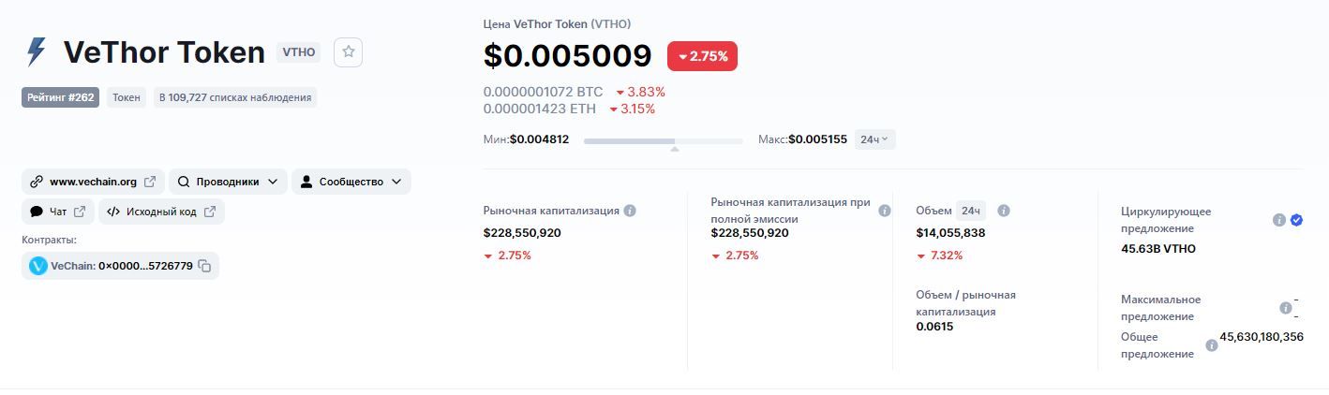Add VeThor Token to watchlist star
Viewport: 1329px width, 395px height.
pos(348,52)
